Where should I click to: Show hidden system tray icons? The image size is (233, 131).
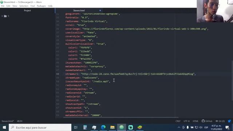(179, 127)
